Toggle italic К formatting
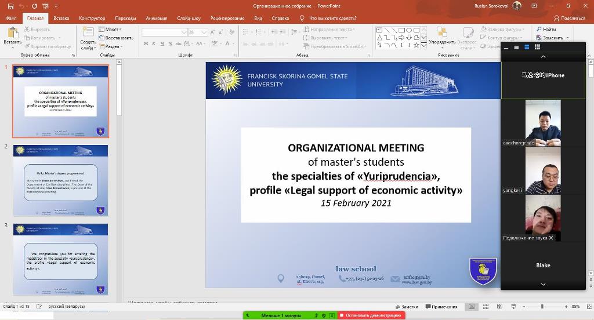Screen dimensions: 594x320 pyautogui.click(x=154, y=43)
